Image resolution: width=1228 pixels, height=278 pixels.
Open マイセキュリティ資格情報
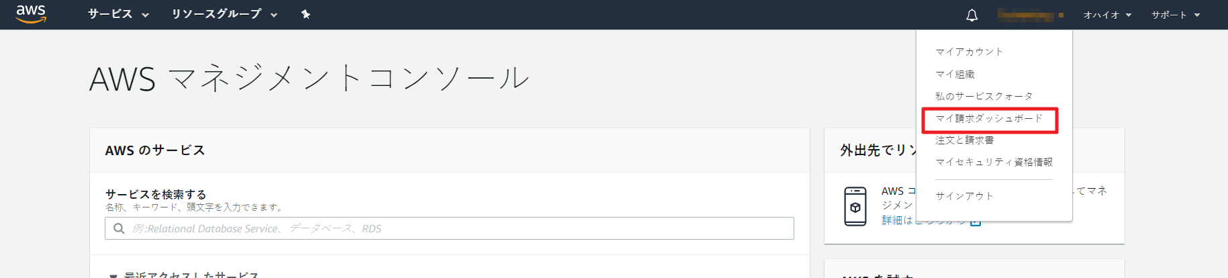click(994, 162)
